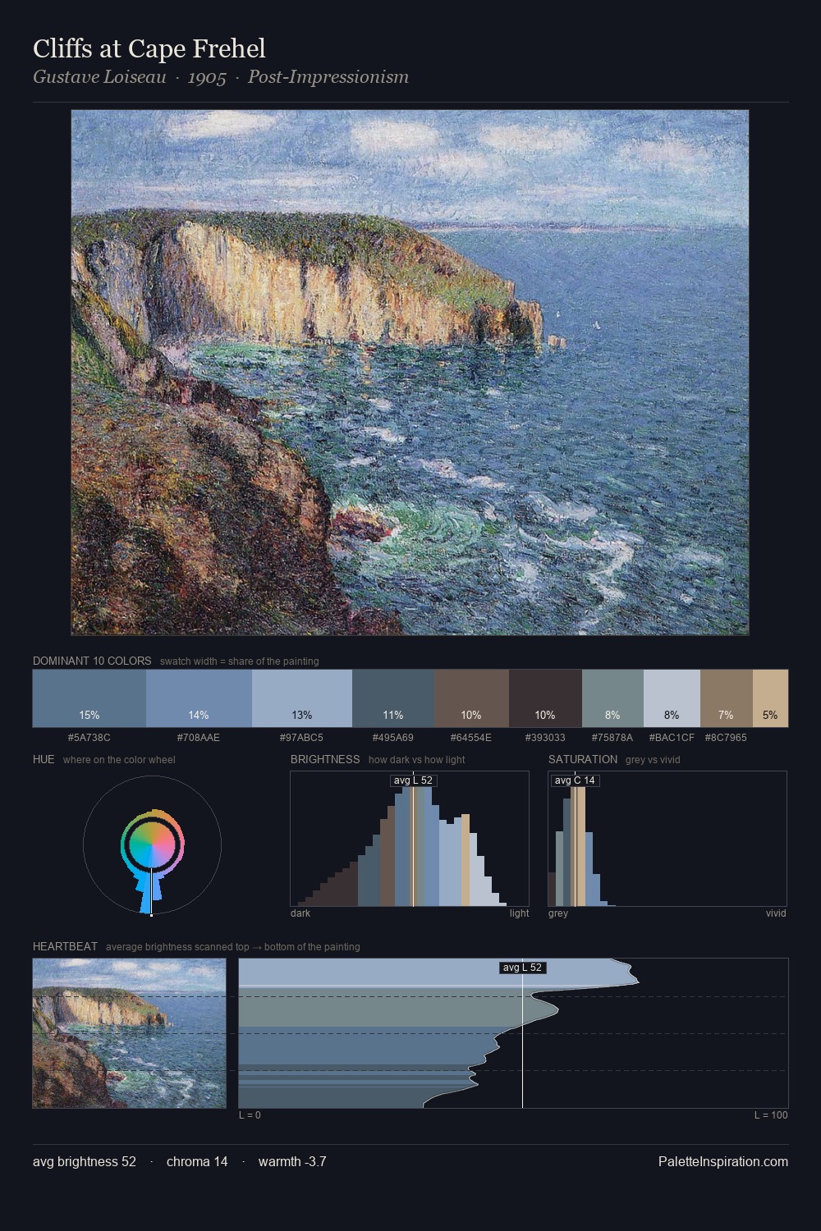This screenshot has width=821, height=1231.
Task: Click the hex code '#64554E'
Action: 471,738
